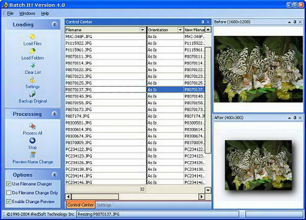Collapse the Loading panel section
This screenshot has height=220, width=306.
click(x=55, y=24)
